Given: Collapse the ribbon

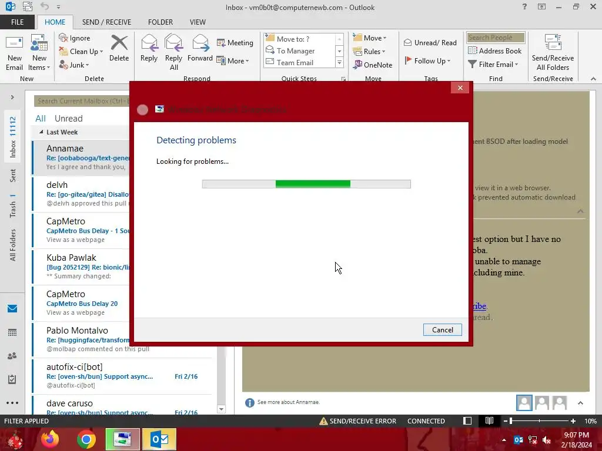Looking at the screenshot, I should pos(593,79).
